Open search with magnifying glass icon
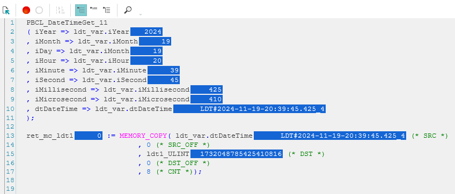Screen dimensions: 455x194 tap(128, 10)
